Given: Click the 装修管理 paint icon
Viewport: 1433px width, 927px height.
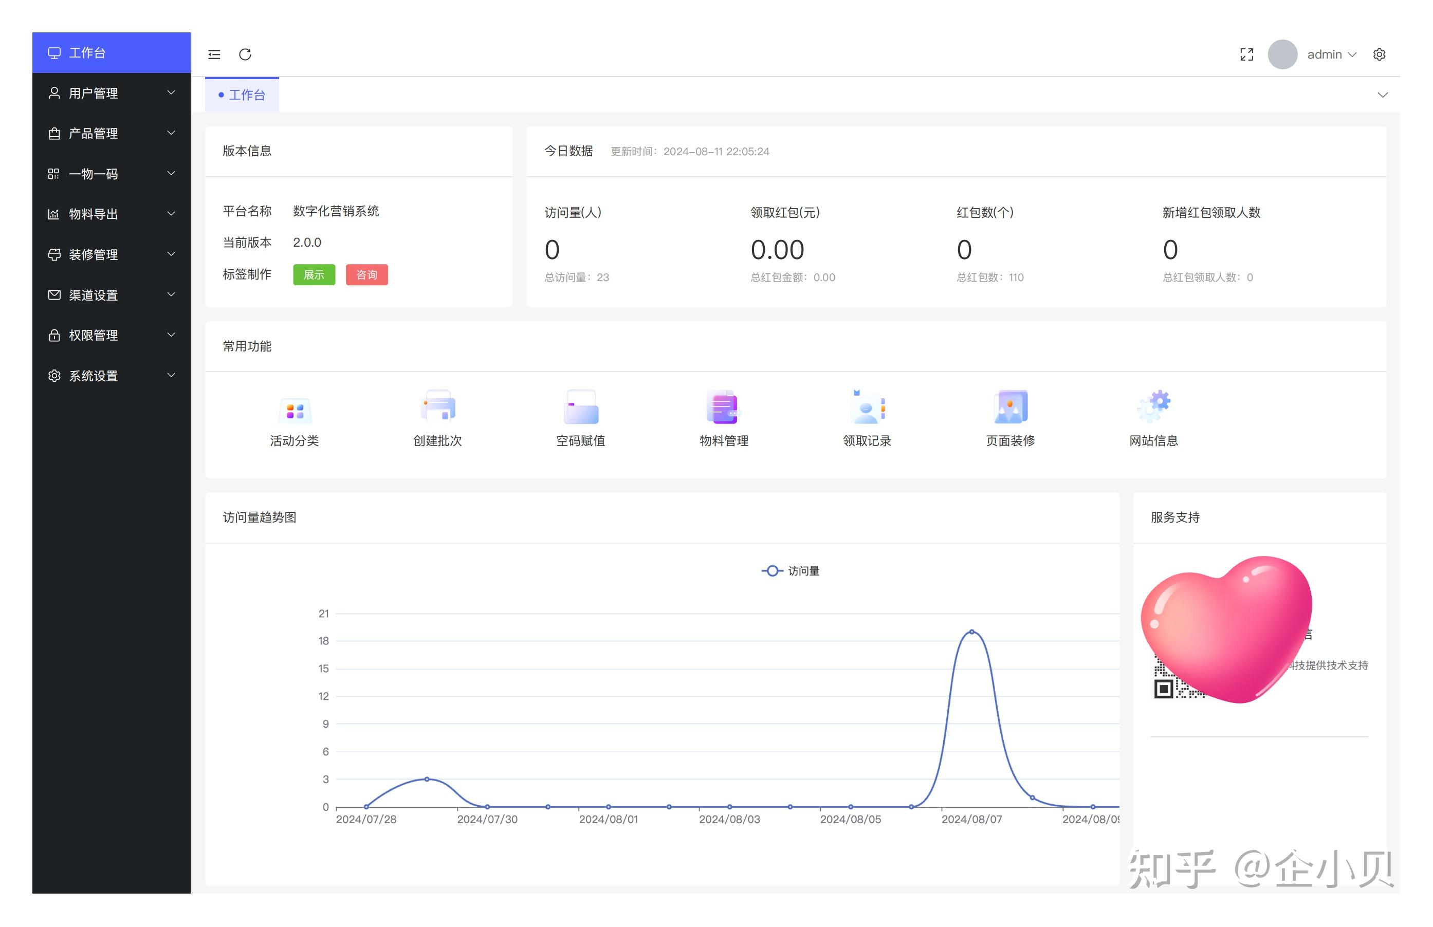Looking at the screenshot, I should coord(54,254).
